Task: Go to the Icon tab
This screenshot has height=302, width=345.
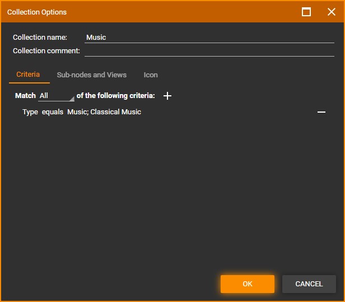Action: click(151, 75)
